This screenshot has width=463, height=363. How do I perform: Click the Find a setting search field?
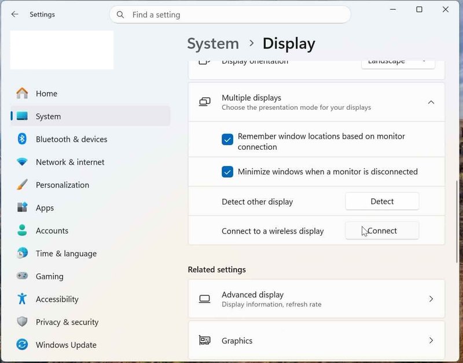[230, 14]
